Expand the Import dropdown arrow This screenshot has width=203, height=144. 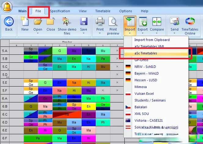coord(130,33)
